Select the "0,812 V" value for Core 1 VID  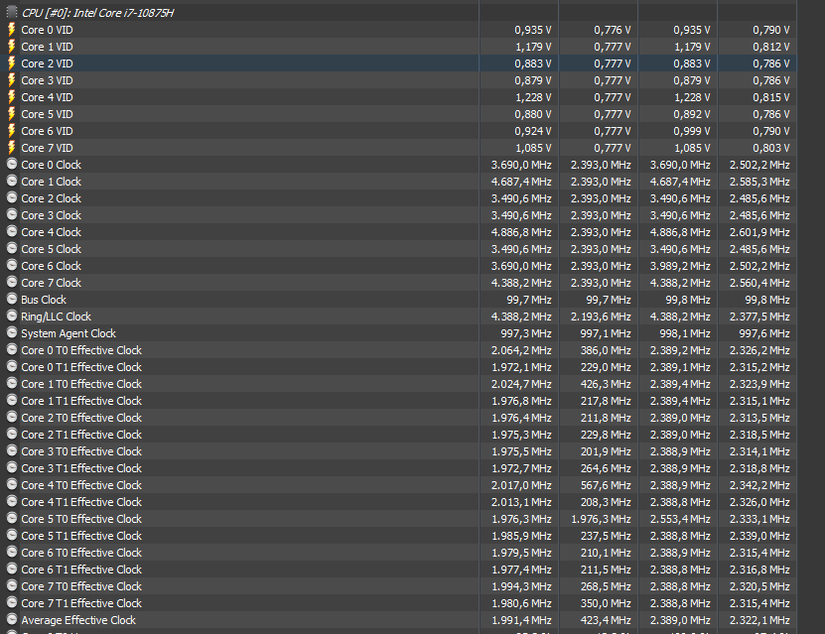coord(770,47)
